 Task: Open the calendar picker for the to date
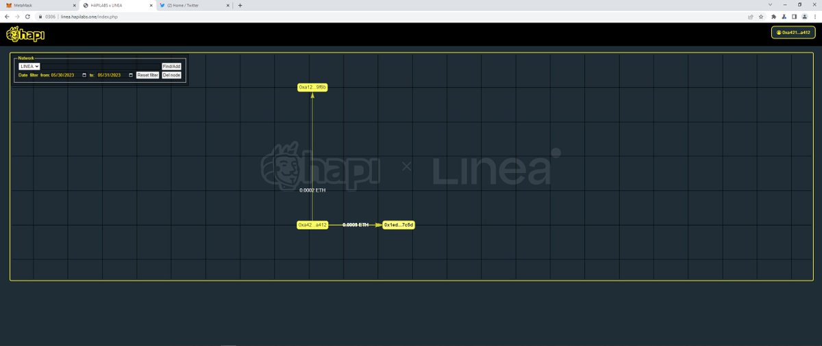[x=131, y=75]
